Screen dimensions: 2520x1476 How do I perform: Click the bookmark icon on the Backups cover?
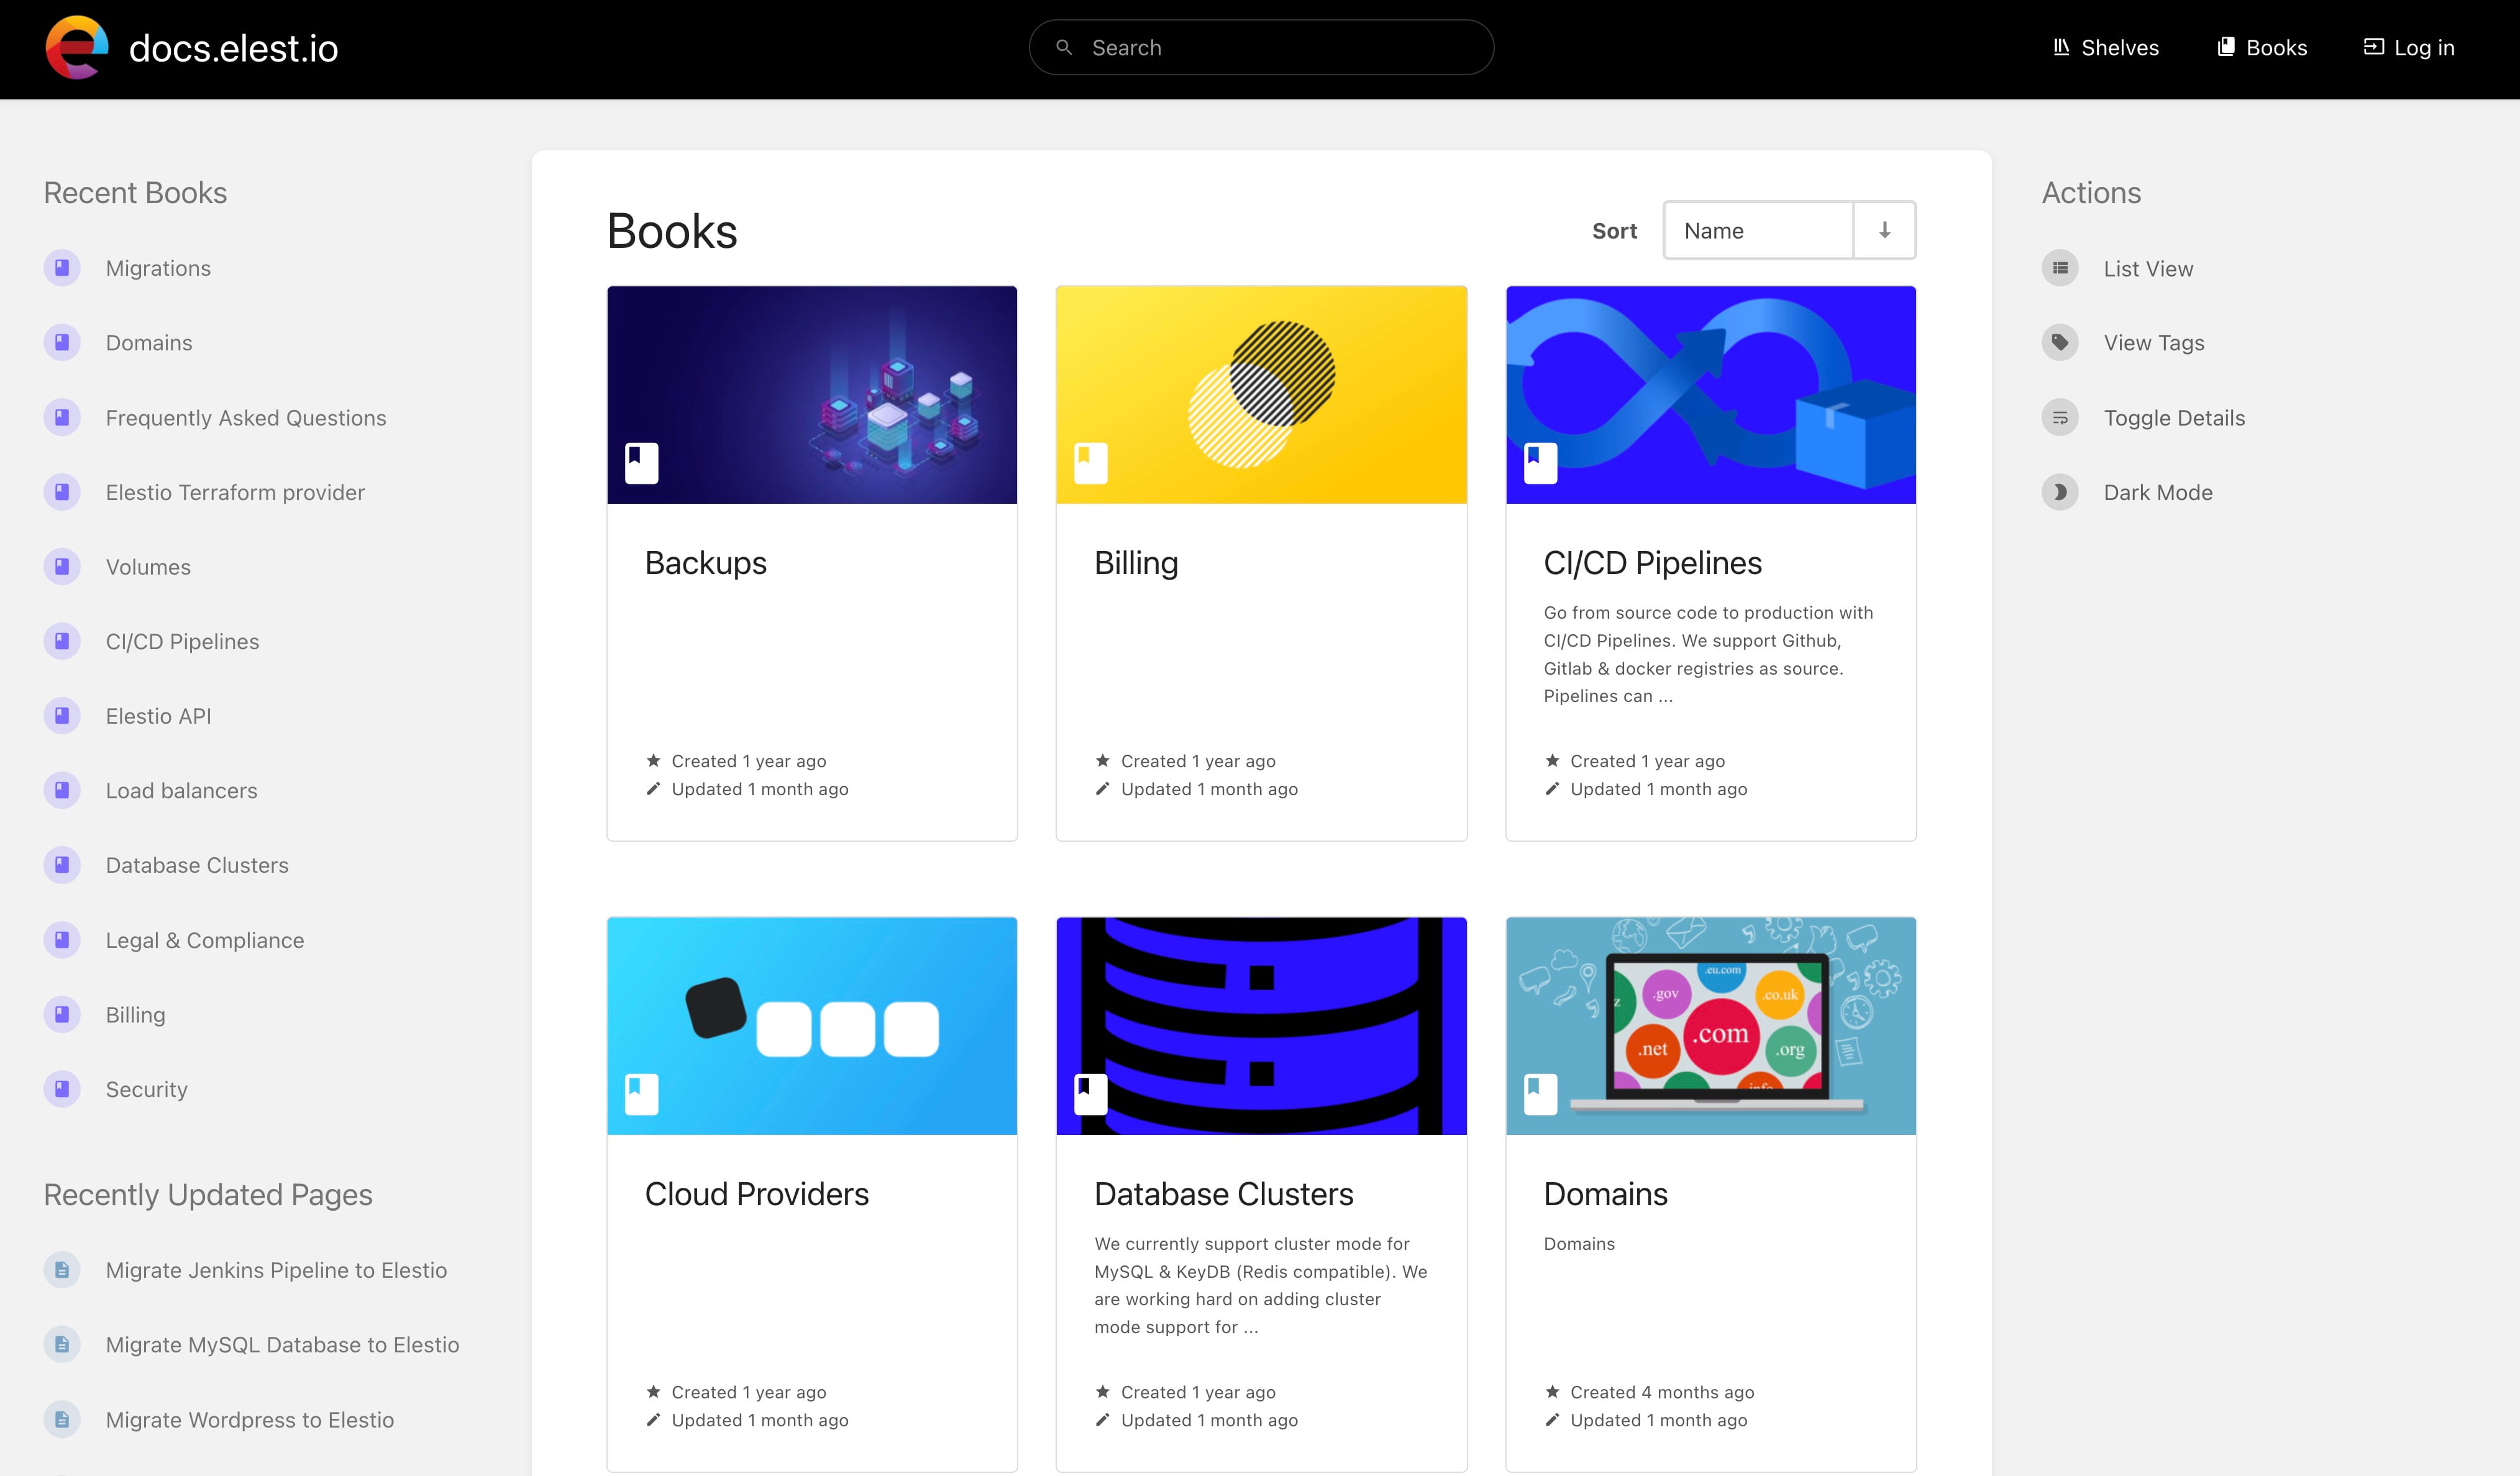641,461
